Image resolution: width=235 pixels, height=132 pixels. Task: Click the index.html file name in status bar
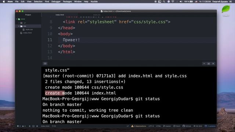45,126
